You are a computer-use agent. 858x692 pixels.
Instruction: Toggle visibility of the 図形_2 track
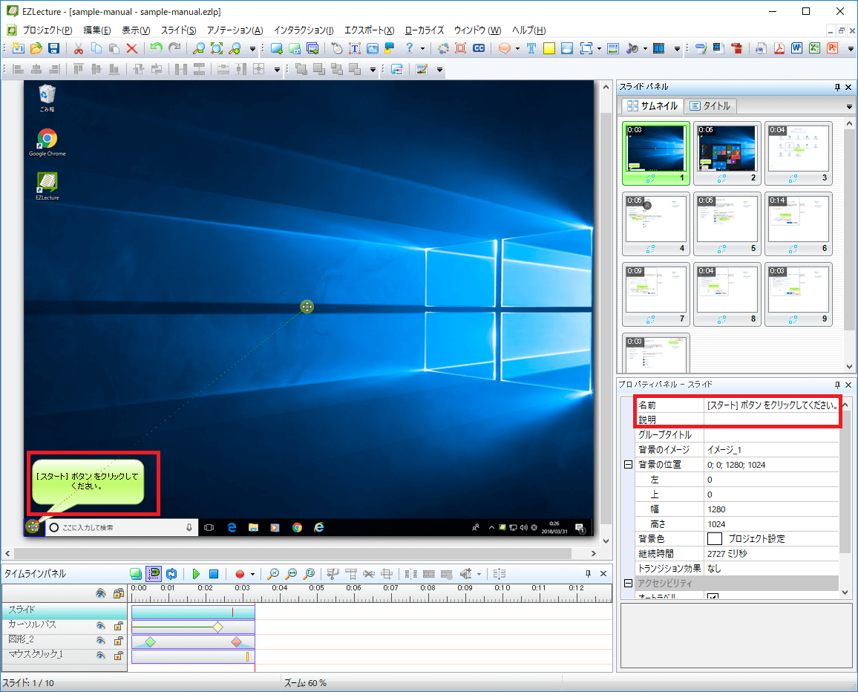point(101,640)
